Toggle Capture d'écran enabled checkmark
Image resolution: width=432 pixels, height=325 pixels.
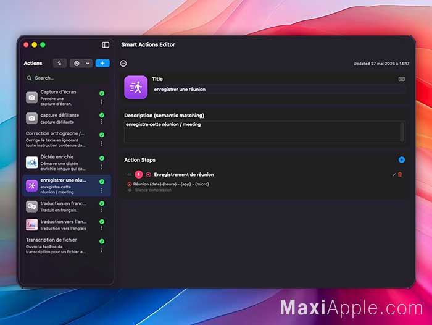point(102,93)
